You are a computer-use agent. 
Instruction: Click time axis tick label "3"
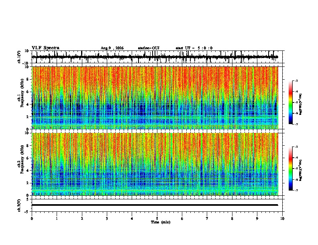pyautogui.click(x=107, y=219)
